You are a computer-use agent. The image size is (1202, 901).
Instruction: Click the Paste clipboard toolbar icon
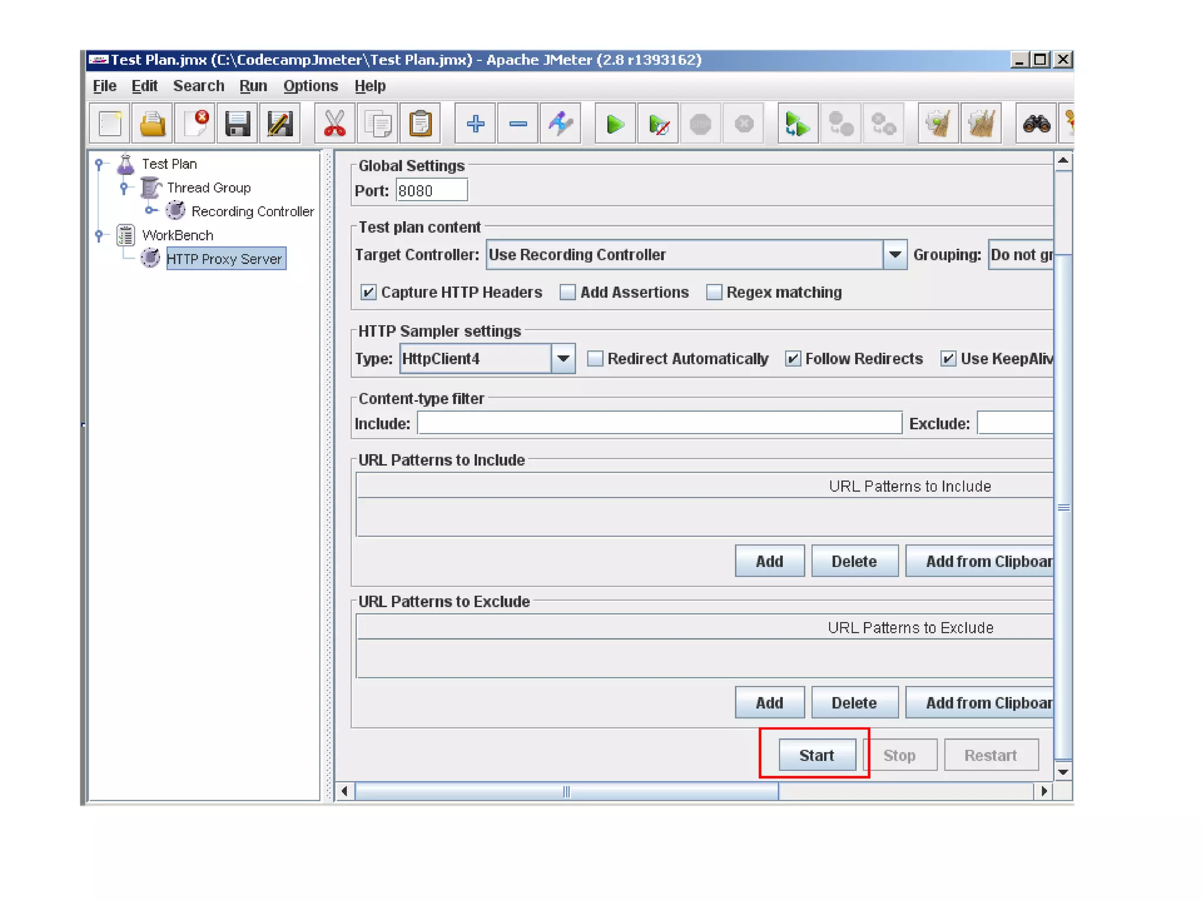tap(420, 124)
